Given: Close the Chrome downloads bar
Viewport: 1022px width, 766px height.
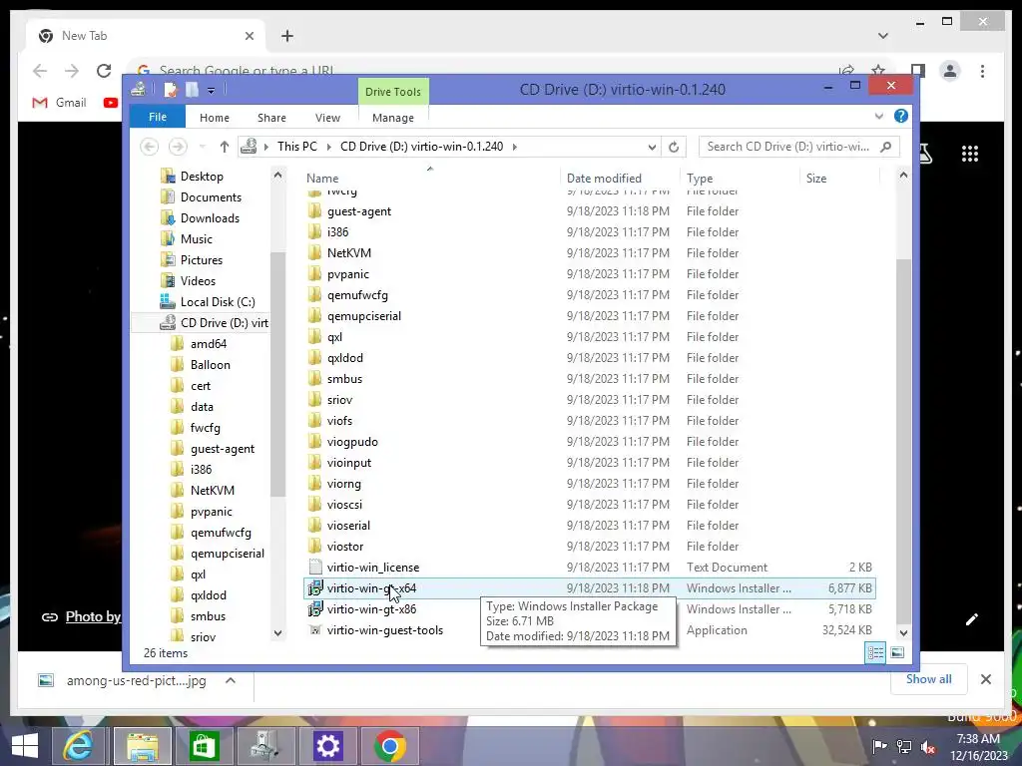Looking at the screenshot, I should point(985,679).
